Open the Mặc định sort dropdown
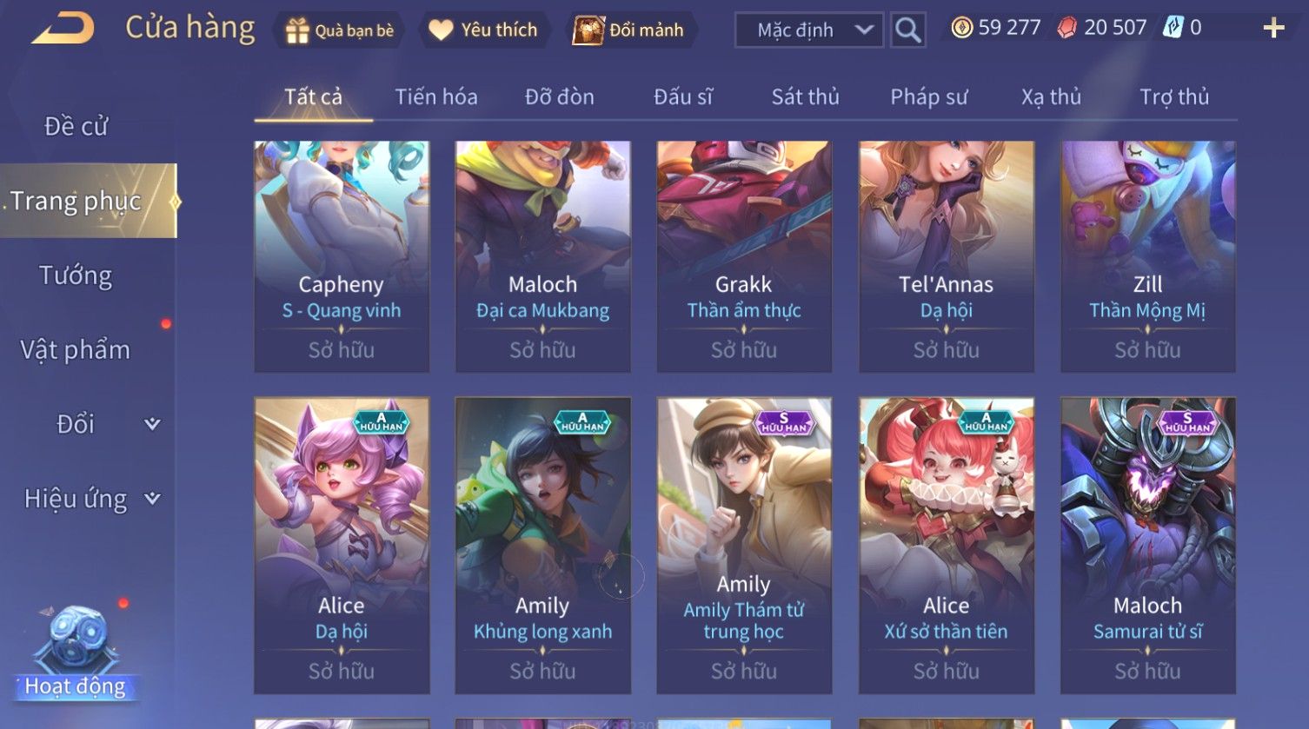 [x=809, y=30]
